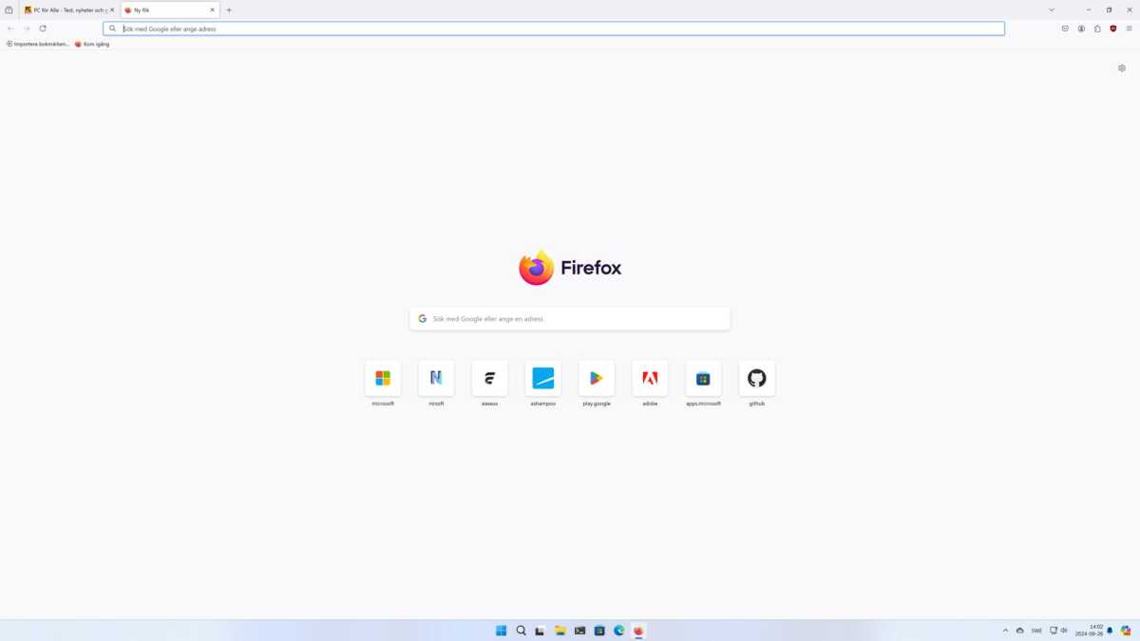Screen dimensions: 1140x641
Task: Toggle the SWE keyboard language indicator
Action: pyautogui.click(x=1035, y=630)
